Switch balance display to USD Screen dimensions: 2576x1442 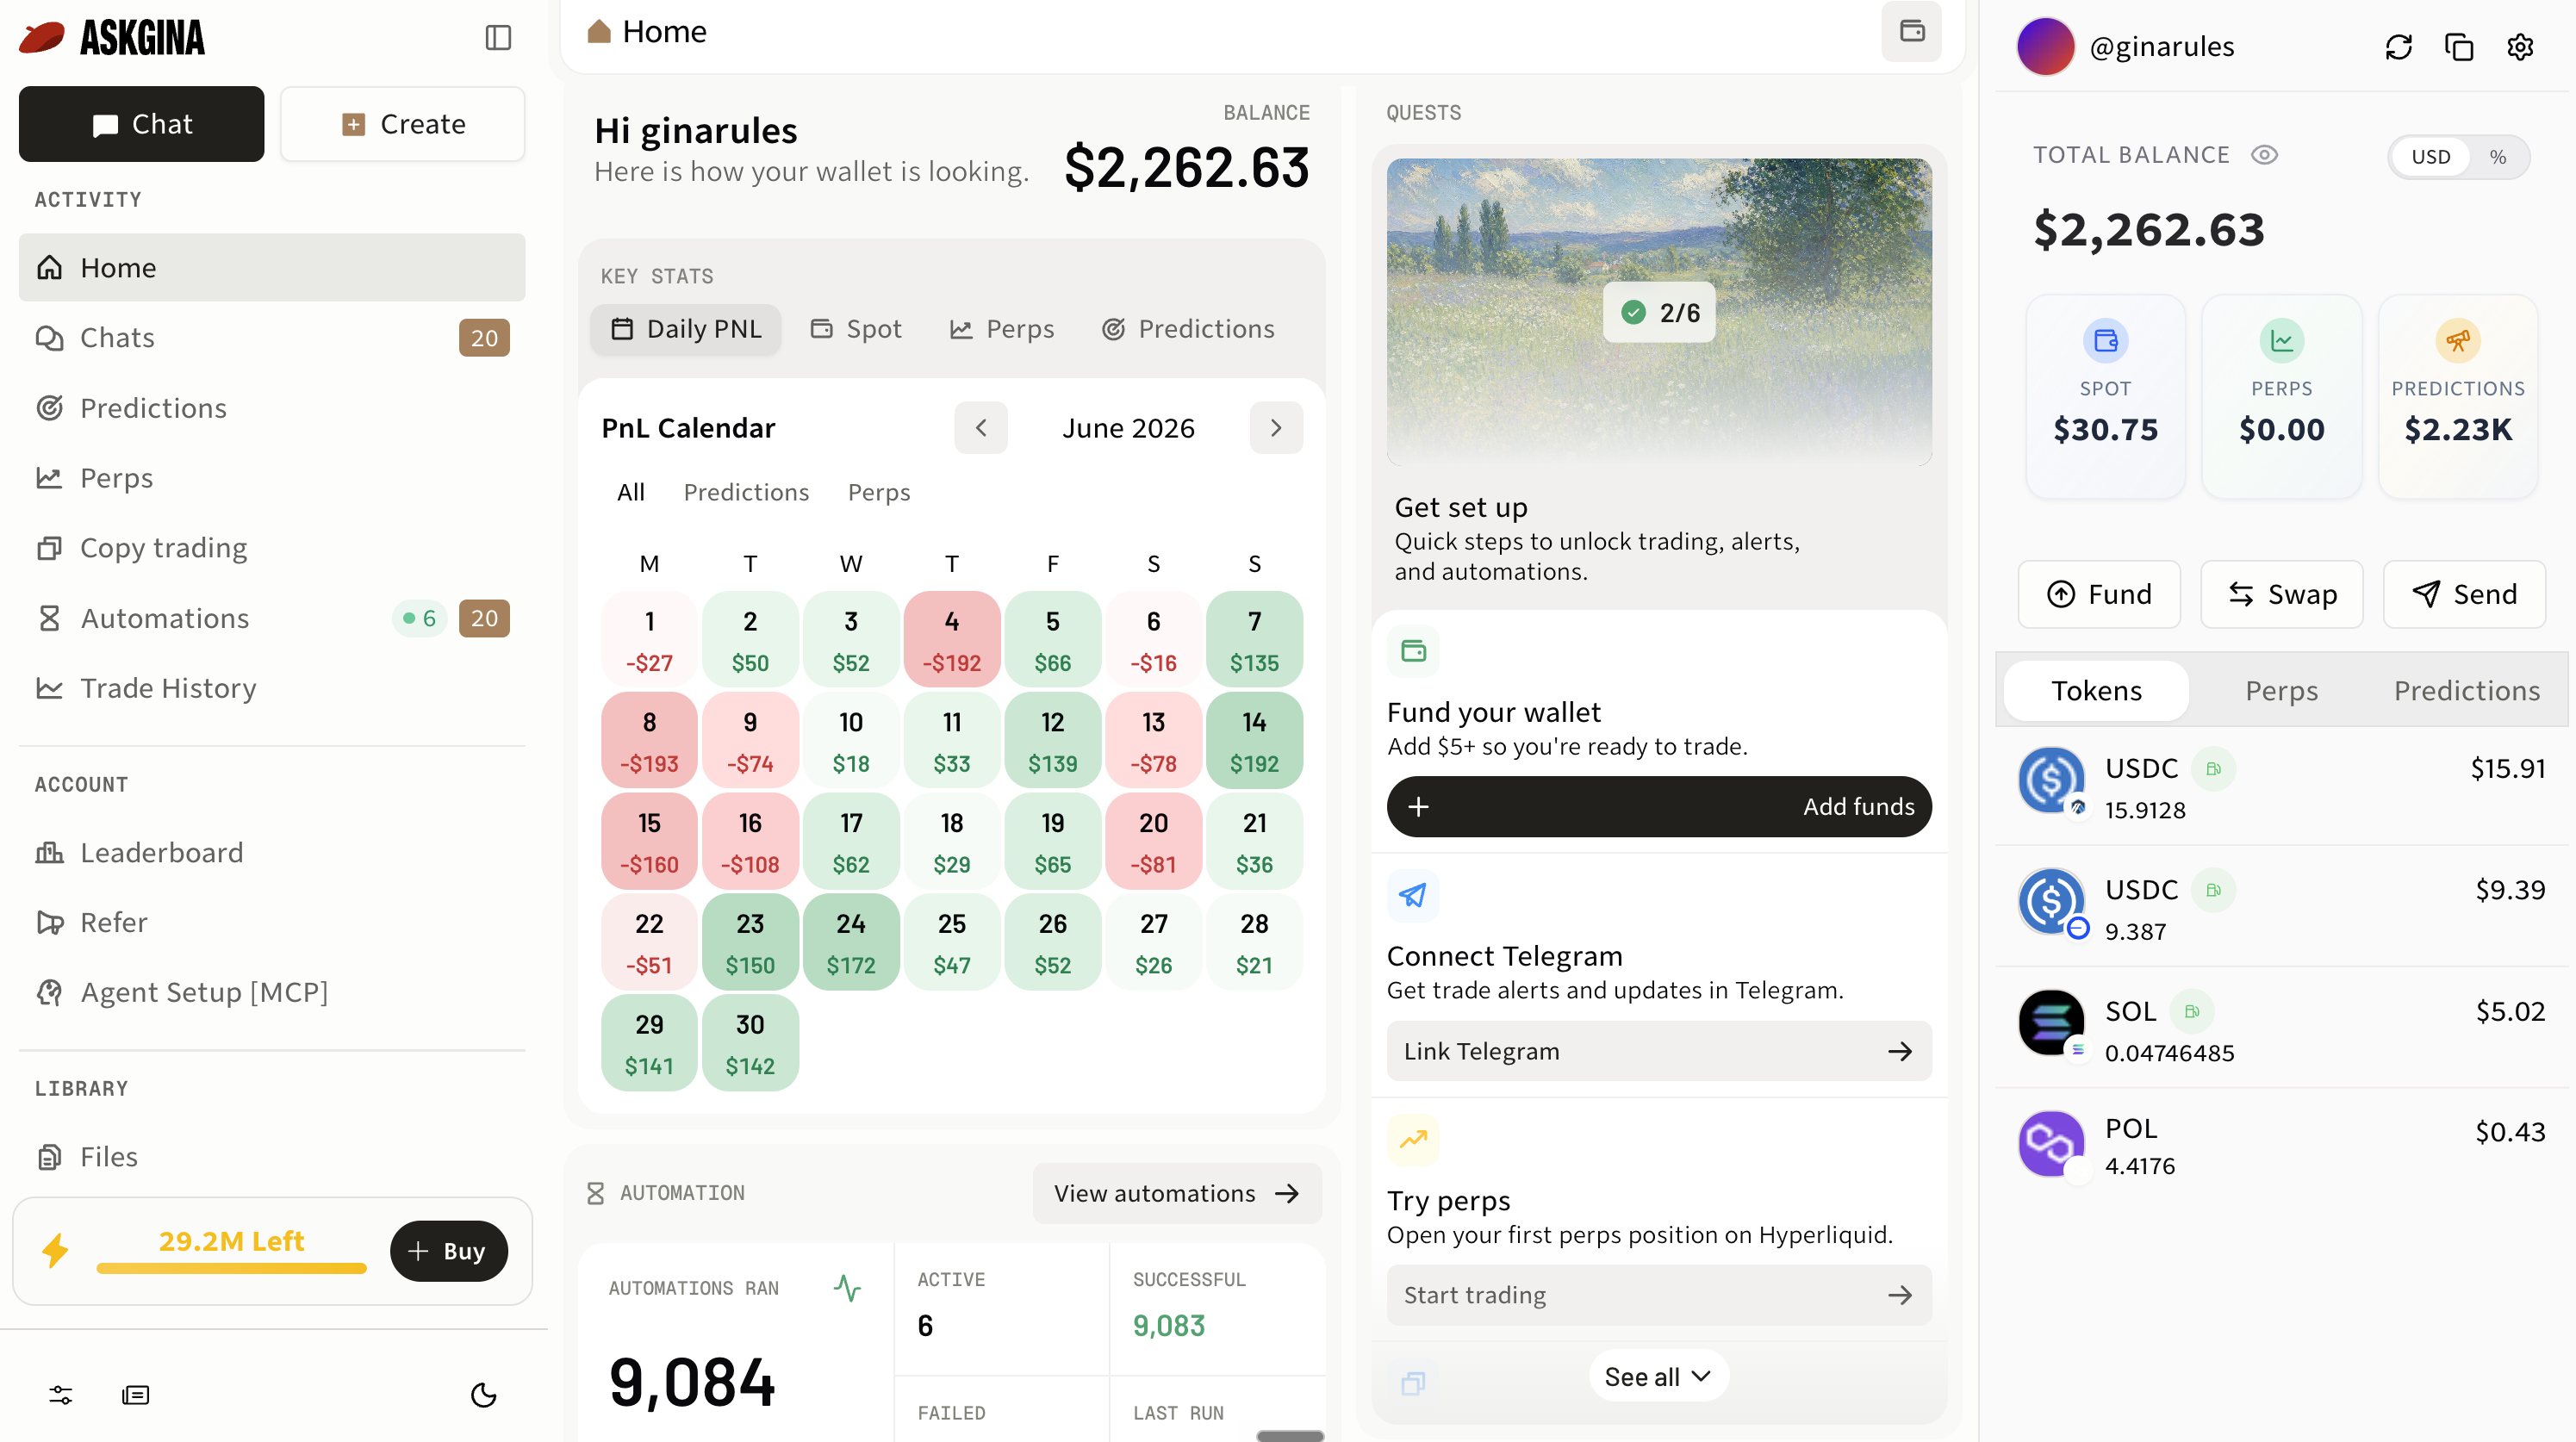click(2430, 157)
